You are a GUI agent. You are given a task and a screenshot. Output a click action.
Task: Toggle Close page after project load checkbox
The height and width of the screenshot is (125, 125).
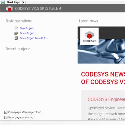(6, 112)
